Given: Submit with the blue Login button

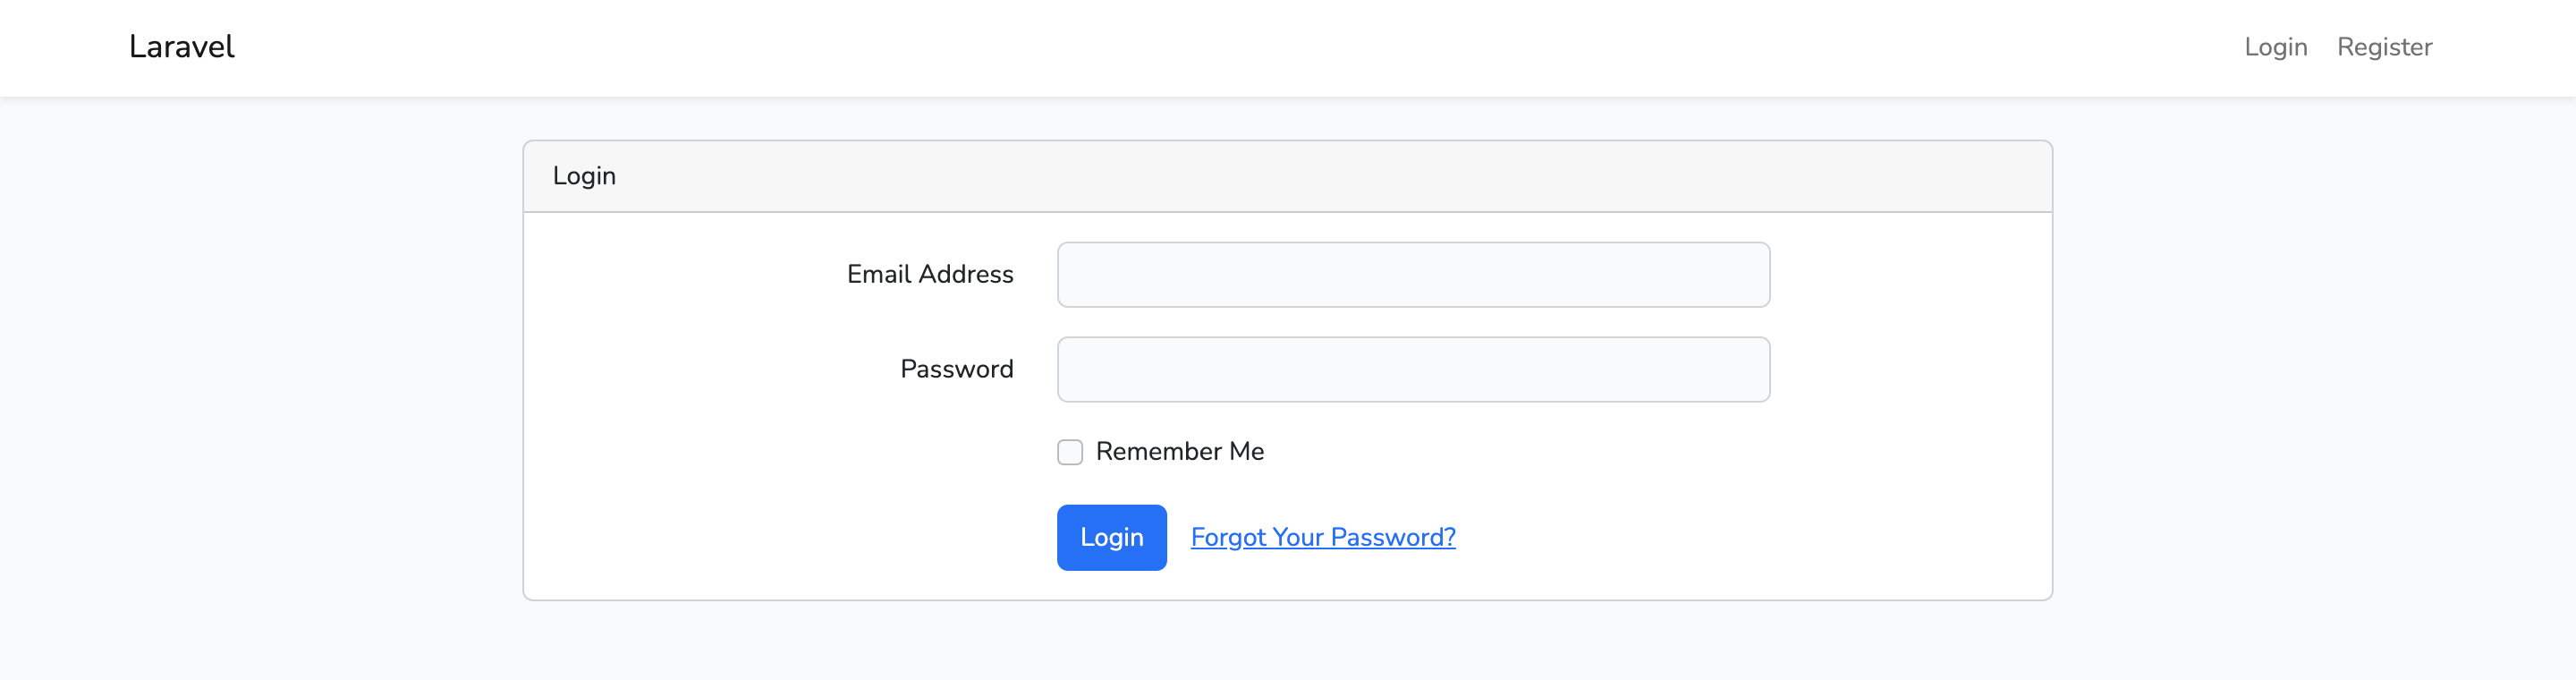Looking at the screenshot, I should (1111, 537).
